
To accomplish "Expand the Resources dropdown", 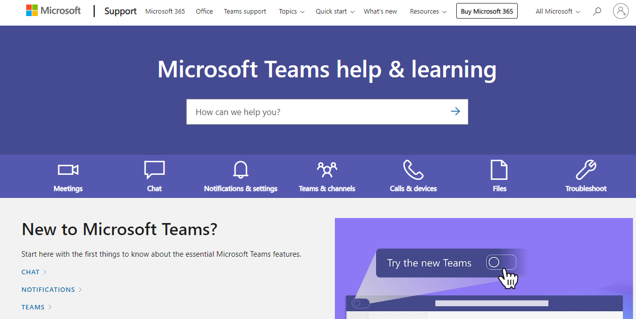I will click(428, 11).
